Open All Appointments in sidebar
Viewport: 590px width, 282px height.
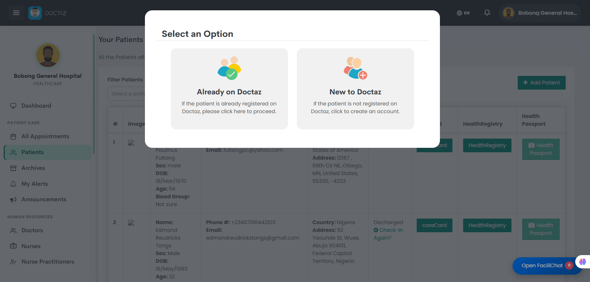tap(48, 136)
